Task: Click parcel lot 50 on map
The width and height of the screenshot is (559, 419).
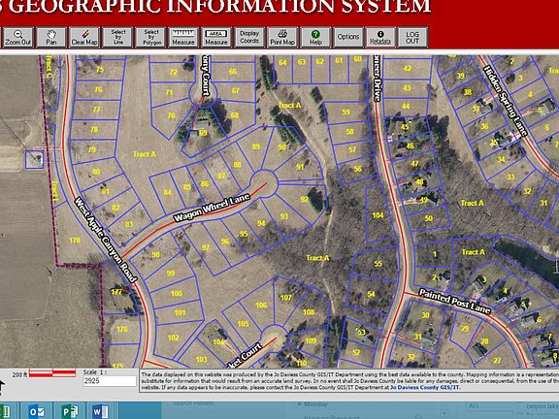Action: coord(429,218)
